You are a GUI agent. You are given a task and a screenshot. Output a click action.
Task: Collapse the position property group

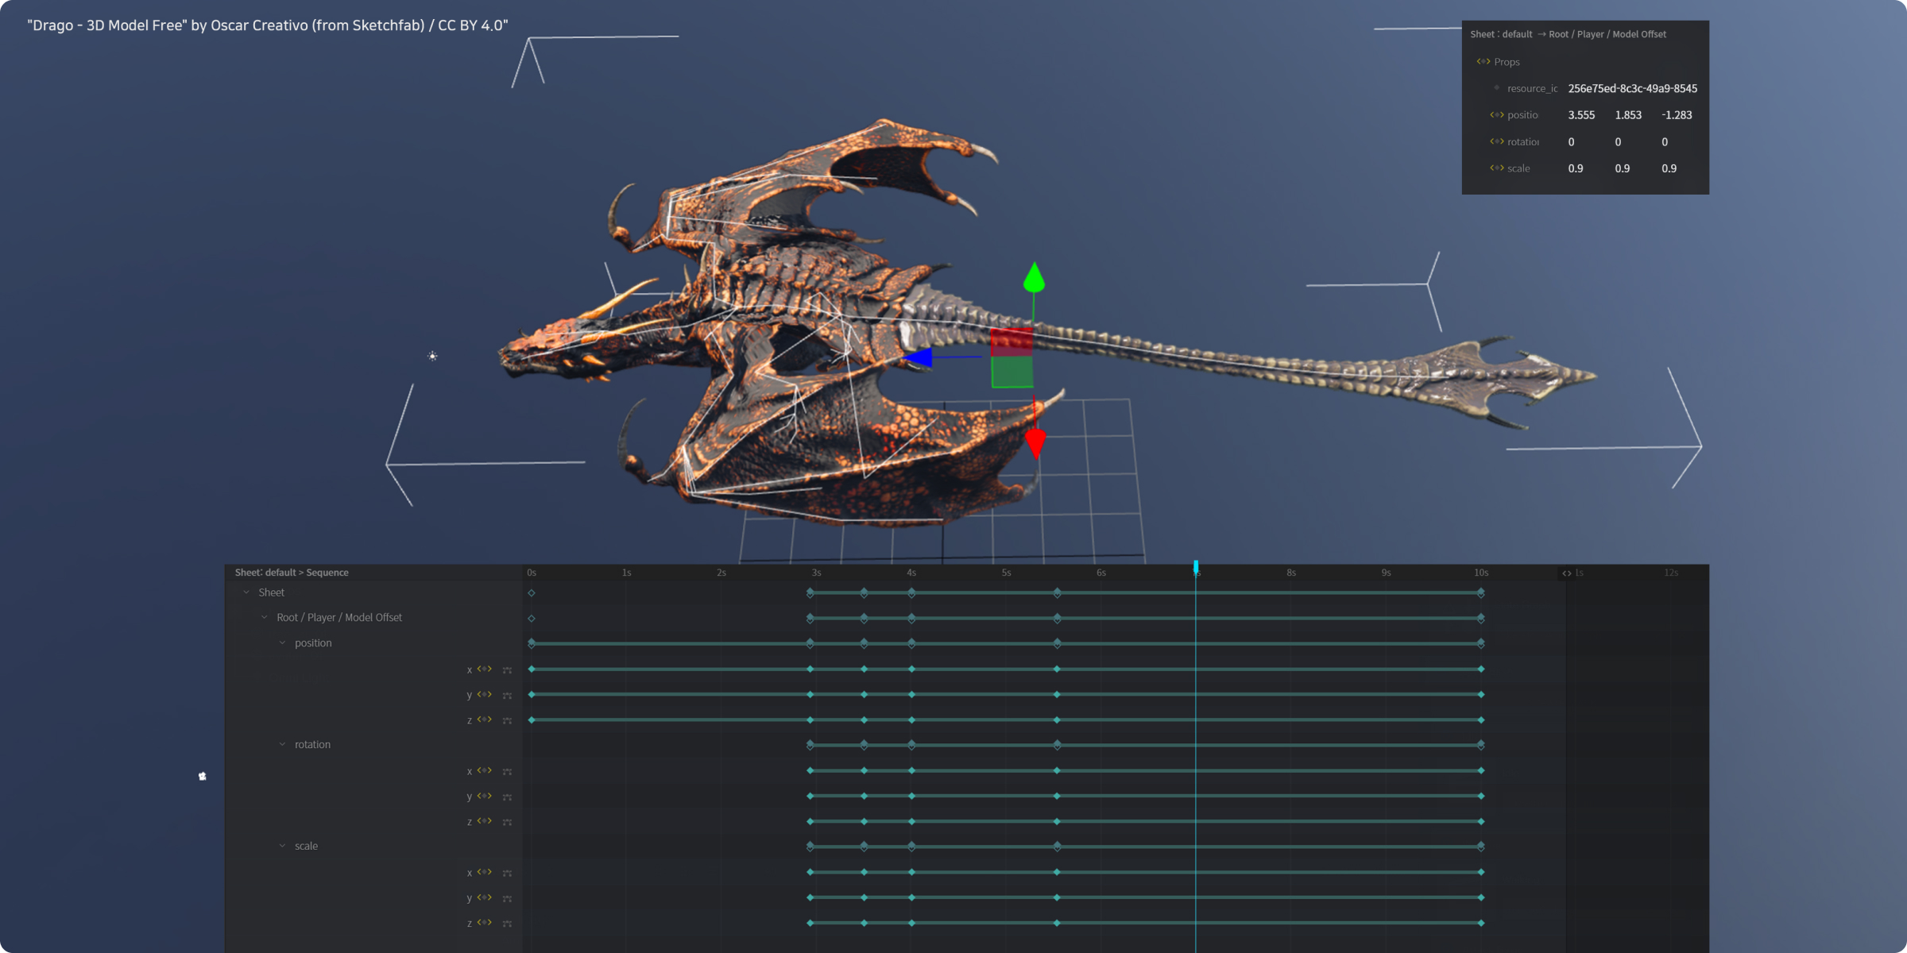(282, 643)
